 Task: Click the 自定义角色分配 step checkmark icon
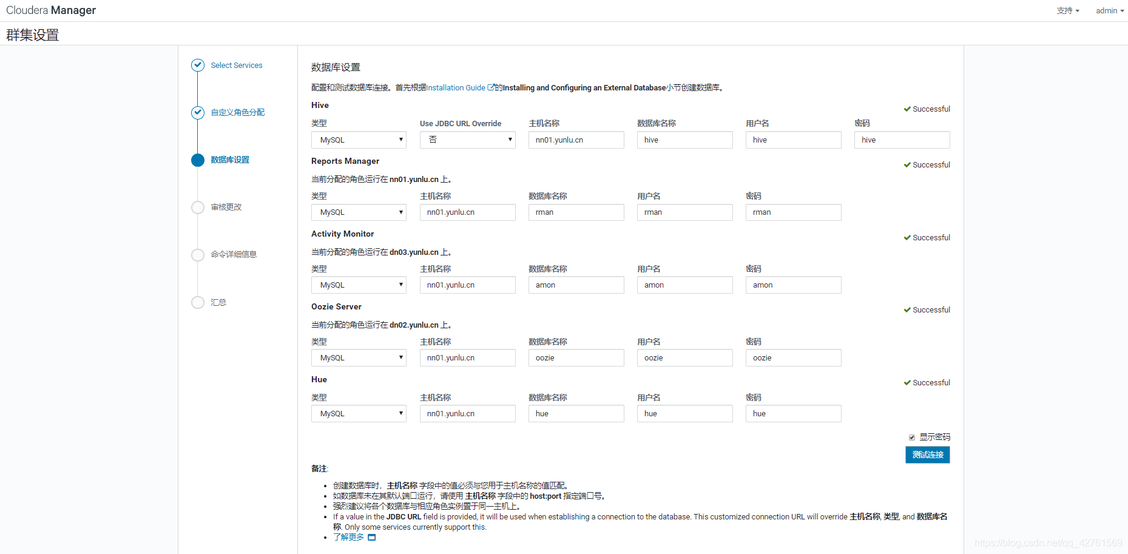pyautogui.click(x=198, y=112)
